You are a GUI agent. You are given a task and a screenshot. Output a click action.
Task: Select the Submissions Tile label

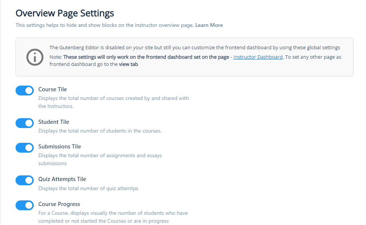click(x=60, y=147)
